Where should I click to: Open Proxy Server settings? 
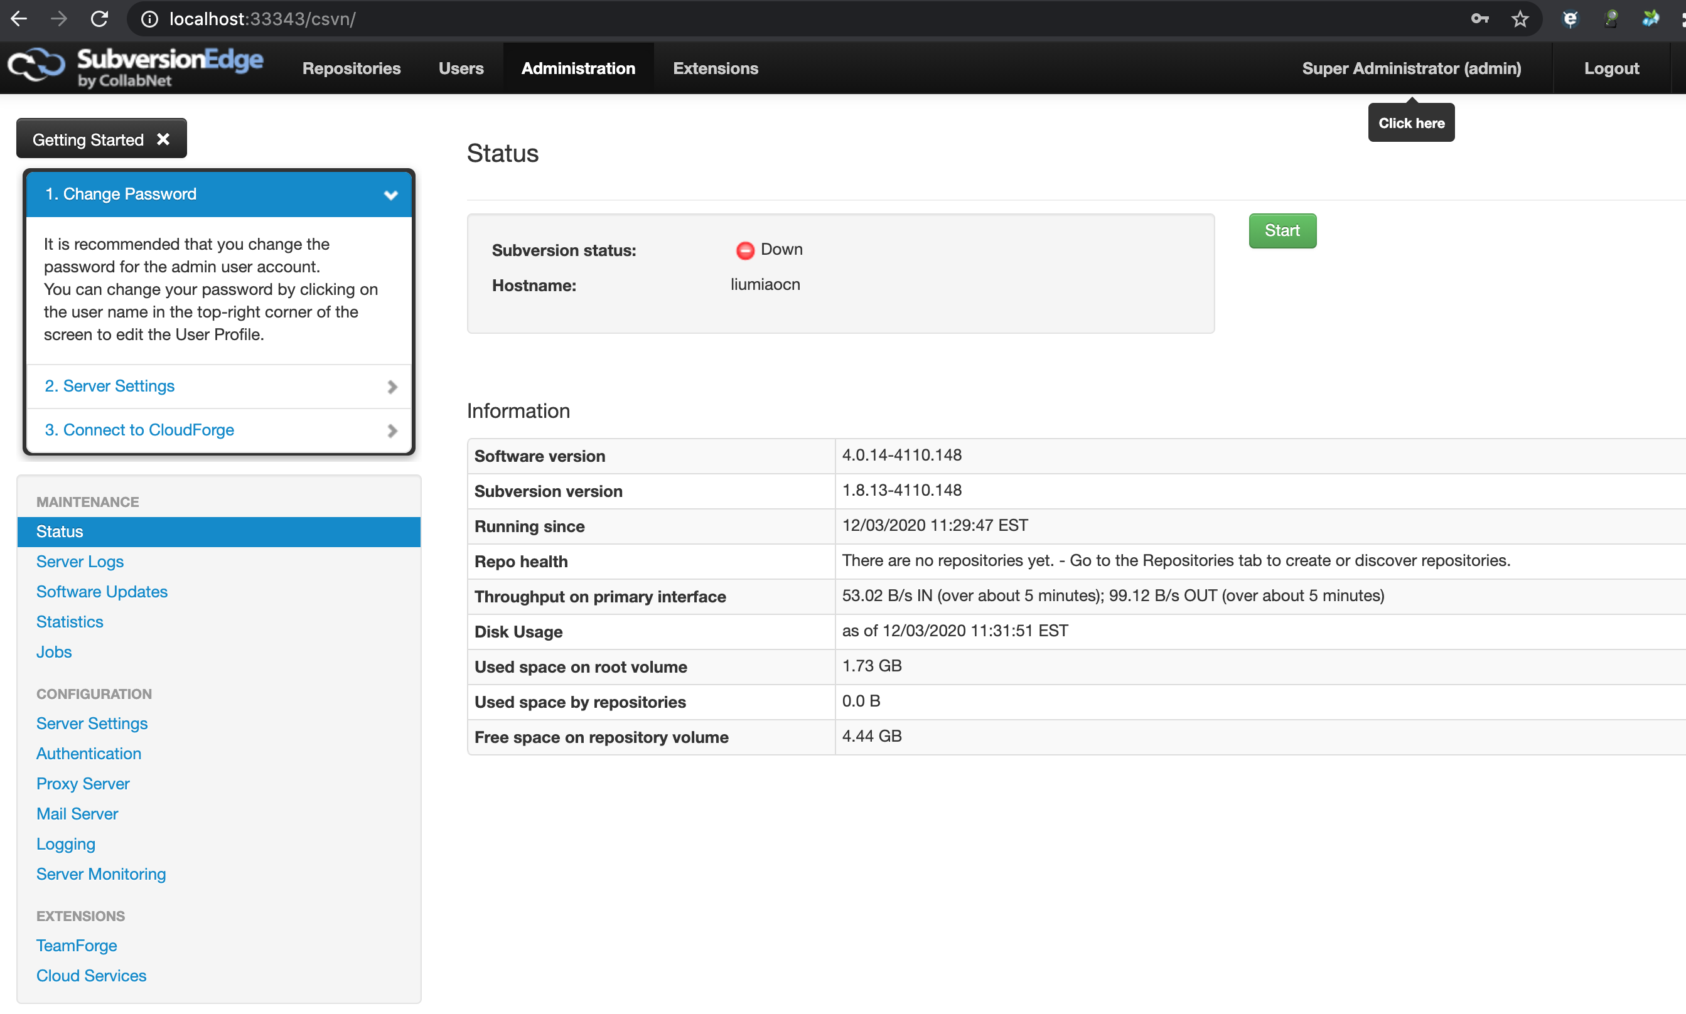click(83, 784)
